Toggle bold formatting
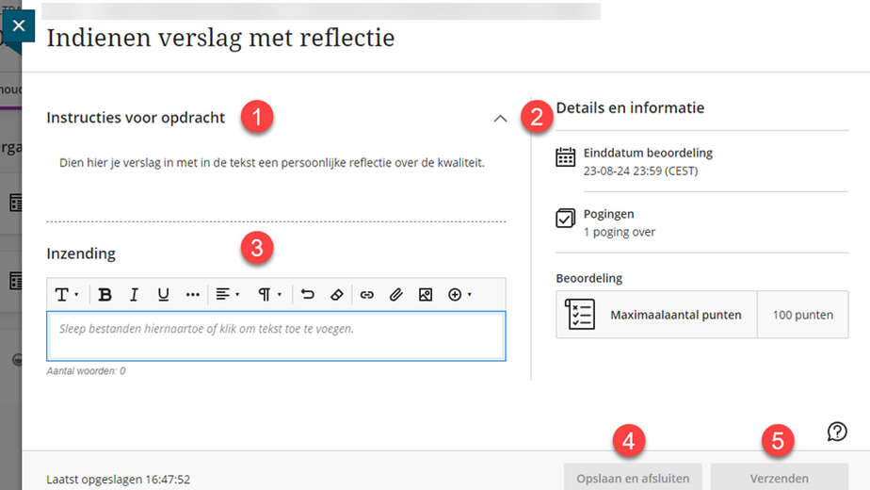 click(x=105, y=294)
